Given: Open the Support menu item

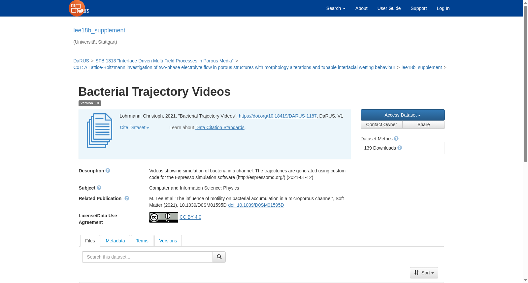Looking at the screenshot, I should click(419, 8).
